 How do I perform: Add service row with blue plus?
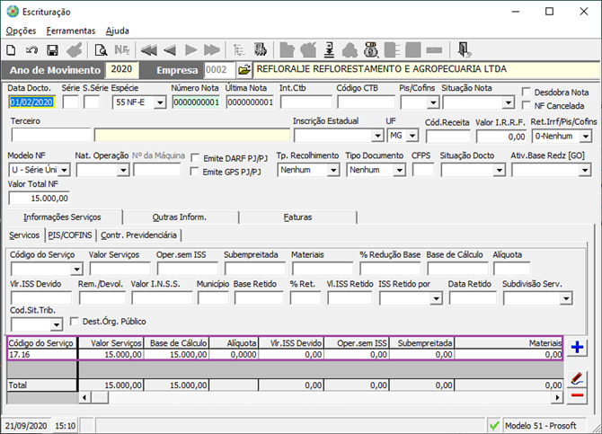[577, 347]
